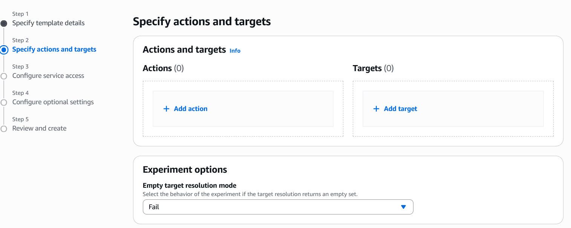Click the plus icon to add a target

(x=376, y=108)
